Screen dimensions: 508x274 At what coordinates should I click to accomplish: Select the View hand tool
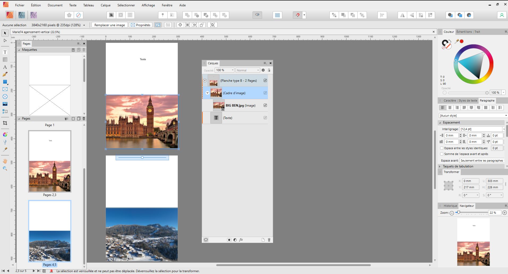click(5, 161)
